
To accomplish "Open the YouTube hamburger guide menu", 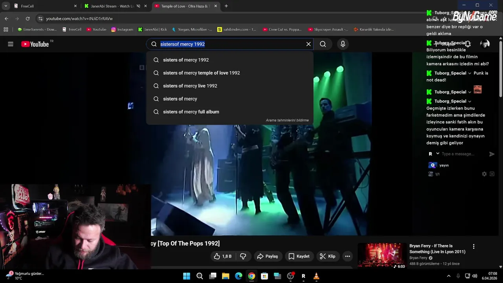I will pyautogui.click(x=11, y=44).
